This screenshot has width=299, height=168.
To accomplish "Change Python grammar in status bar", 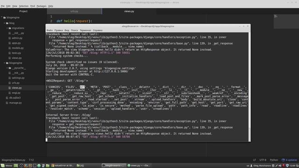I will (274, 160).
